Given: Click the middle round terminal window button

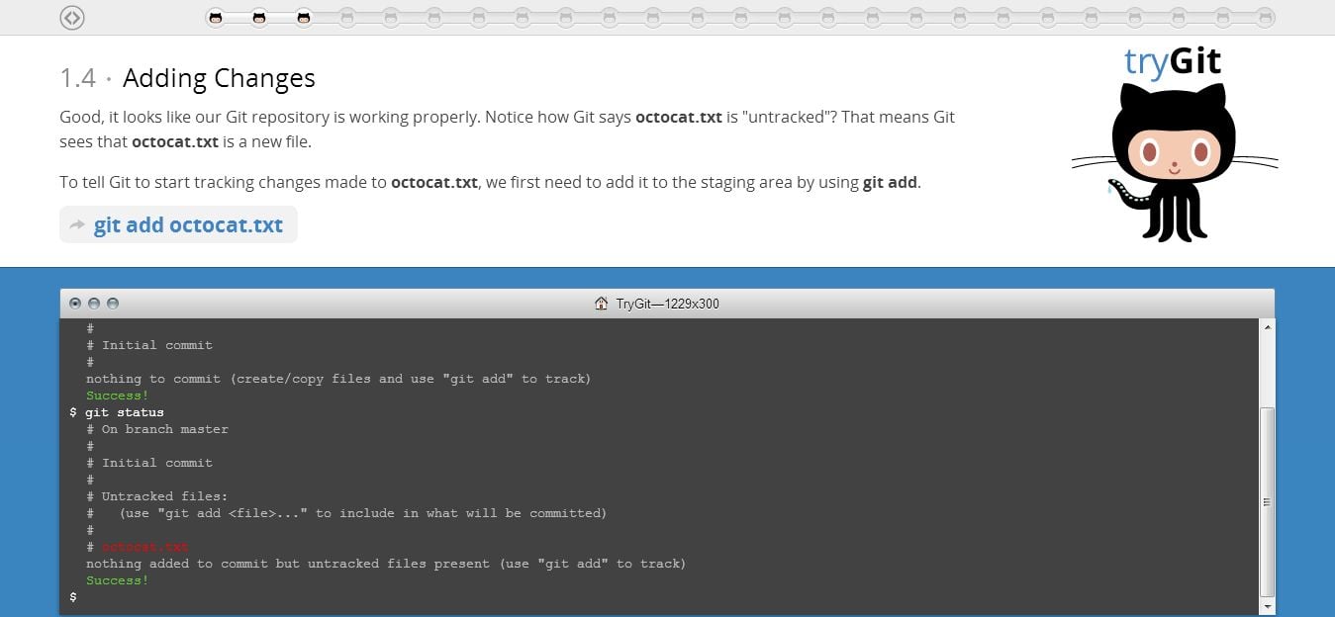Looking at the screenshot, I should coord(93,304).
